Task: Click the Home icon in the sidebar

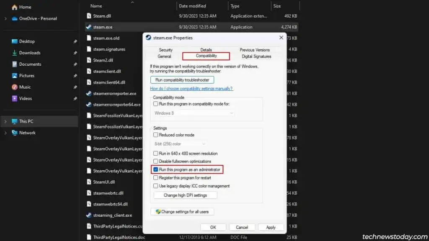Action: (x=15, y=7)
